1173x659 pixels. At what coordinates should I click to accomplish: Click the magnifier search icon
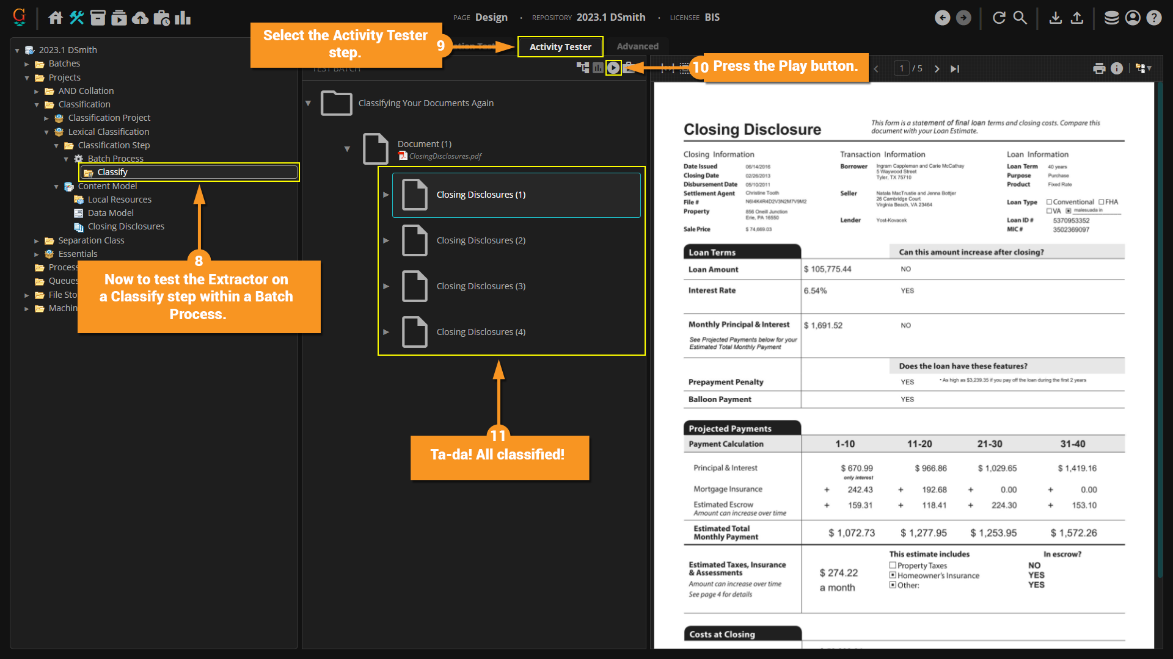coord(1020,18)
